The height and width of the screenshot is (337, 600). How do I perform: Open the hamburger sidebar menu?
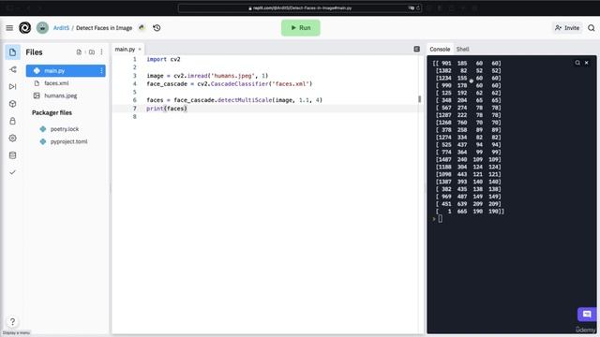coord(9,28)
